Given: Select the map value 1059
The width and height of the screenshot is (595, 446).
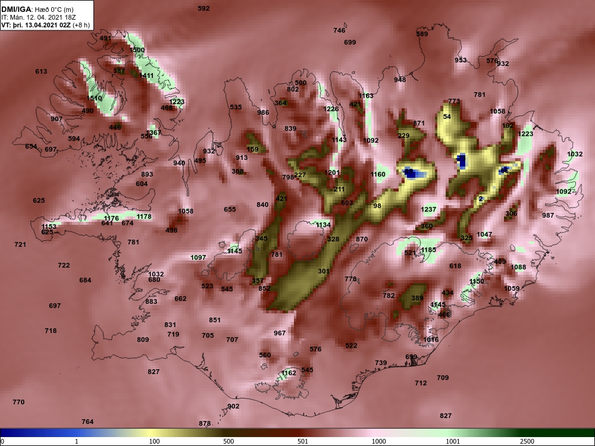Looking at the screenshot, I should [511, 288].
